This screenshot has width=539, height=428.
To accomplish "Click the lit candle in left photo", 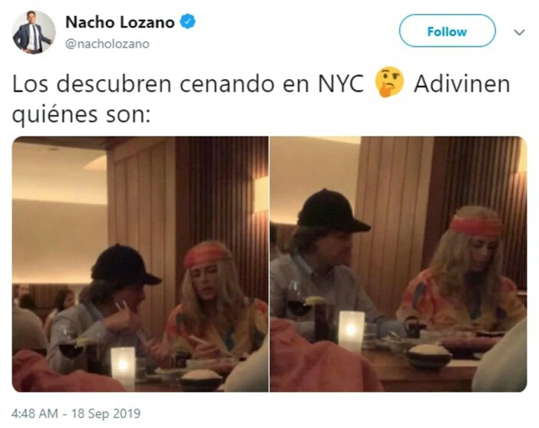I will coord(123,365).
